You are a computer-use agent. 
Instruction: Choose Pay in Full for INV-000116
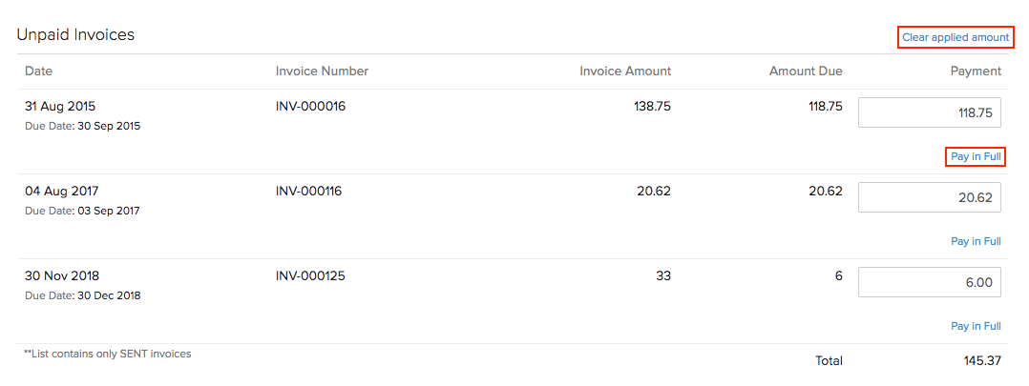976,242
